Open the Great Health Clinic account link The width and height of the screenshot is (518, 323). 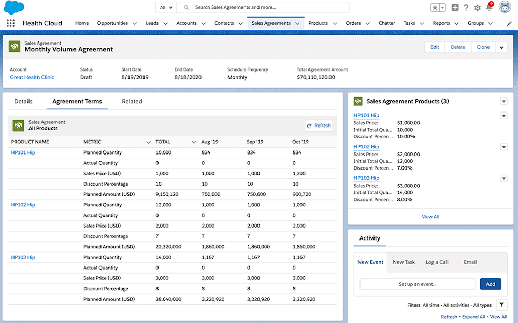pos(32,77)
